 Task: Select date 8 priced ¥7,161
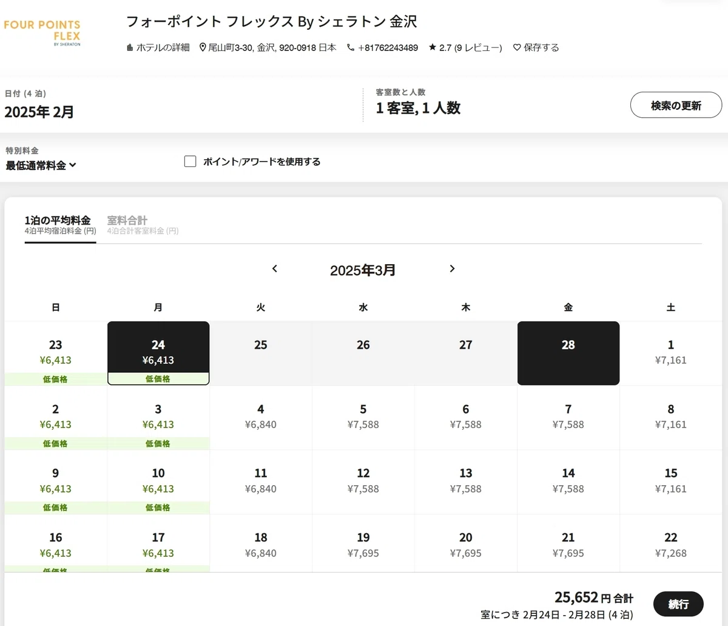671,418
